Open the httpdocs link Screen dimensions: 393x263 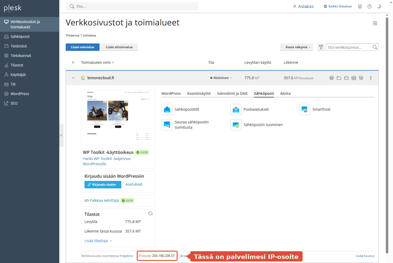click(126, 256)
